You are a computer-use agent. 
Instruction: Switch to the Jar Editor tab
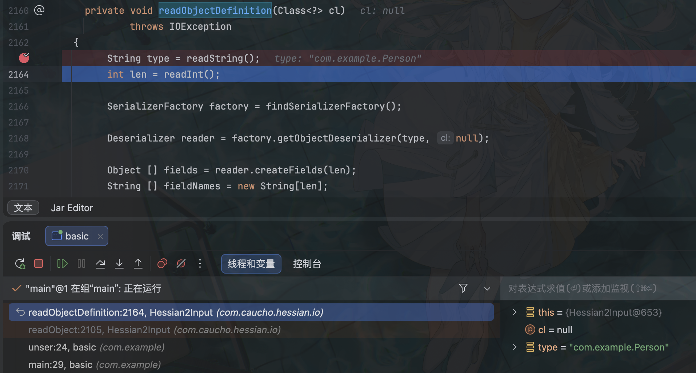click(x=72, y=208)
